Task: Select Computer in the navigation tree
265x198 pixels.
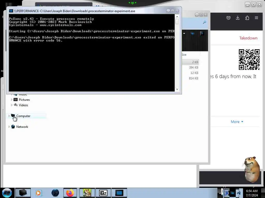Action: pos(23,116)
